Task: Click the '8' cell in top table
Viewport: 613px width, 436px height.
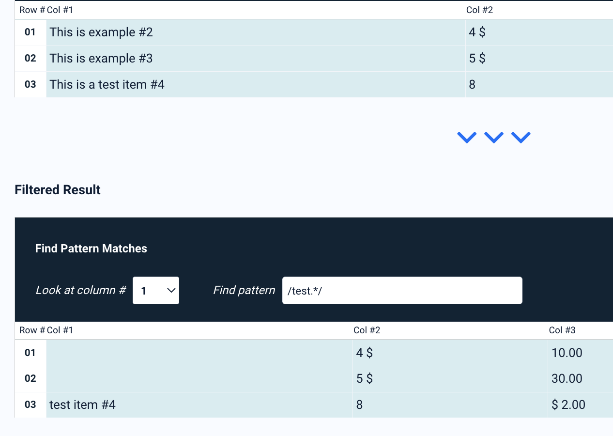Action: click(x=539, y=85)
